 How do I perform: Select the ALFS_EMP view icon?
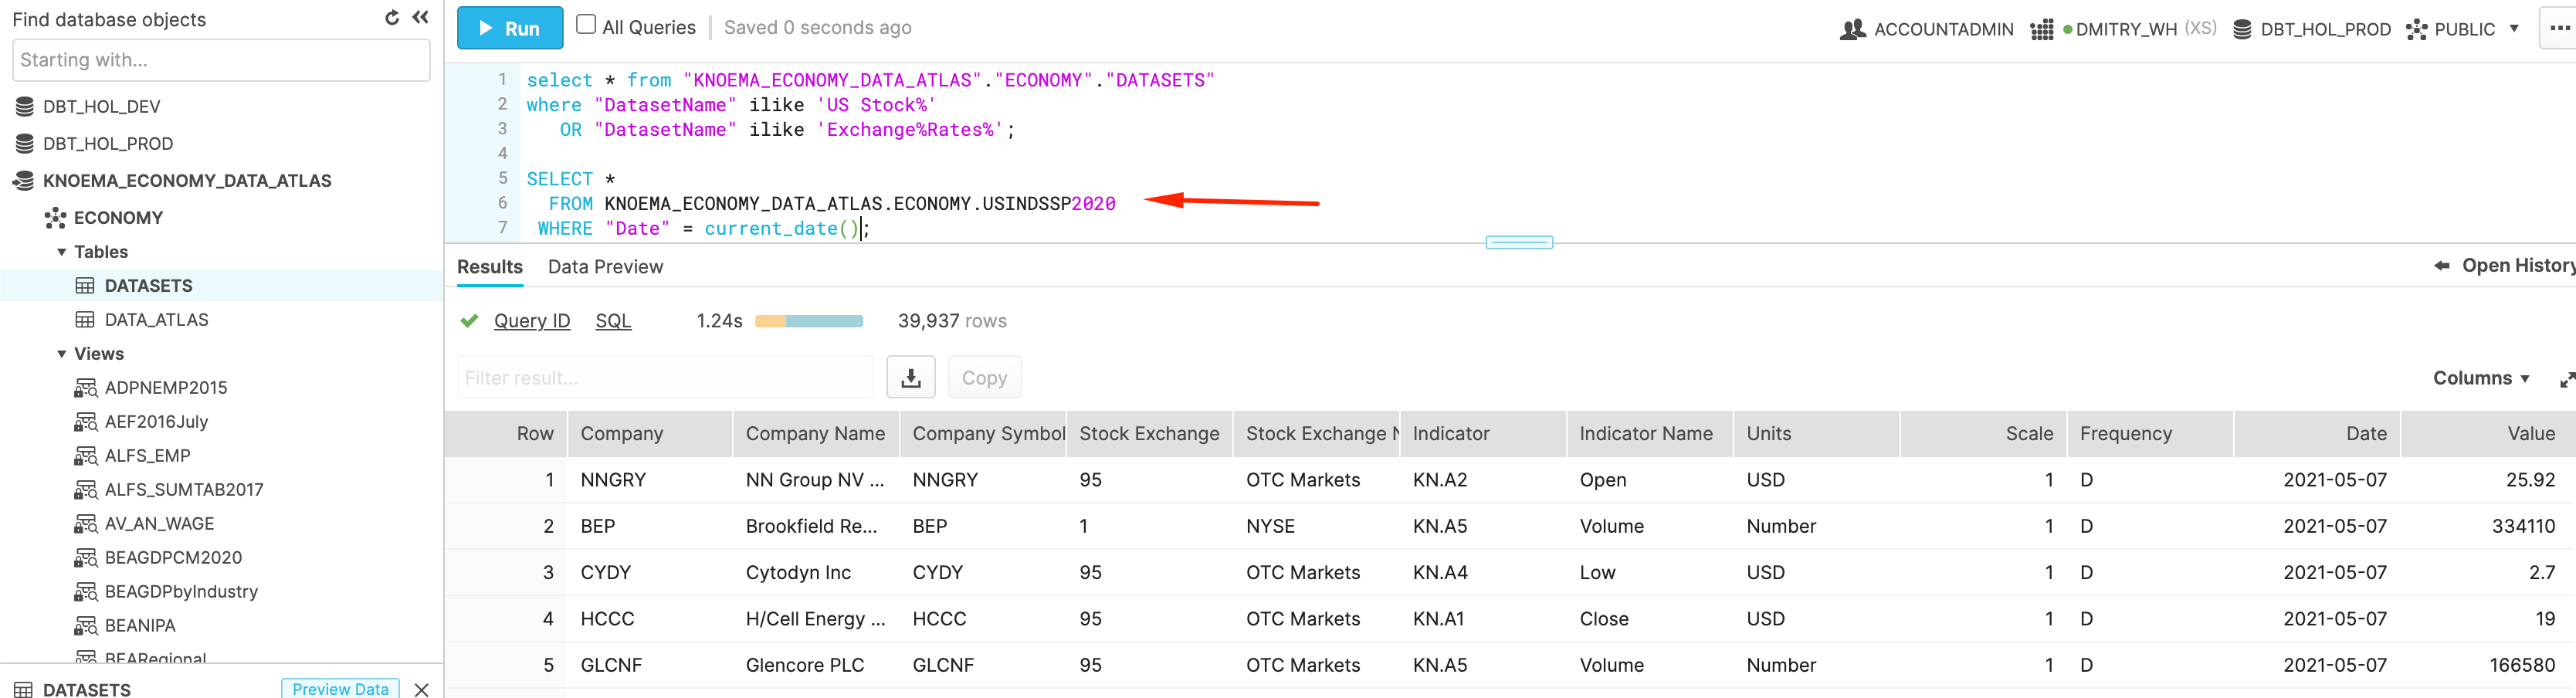point(85,456)
